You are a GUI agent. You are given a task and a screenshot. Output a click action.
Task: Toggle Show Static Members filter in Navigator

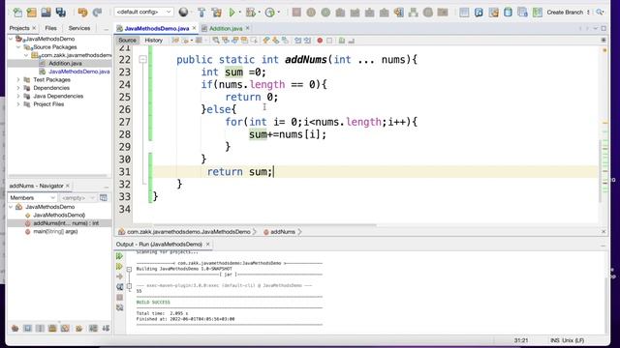40,328
